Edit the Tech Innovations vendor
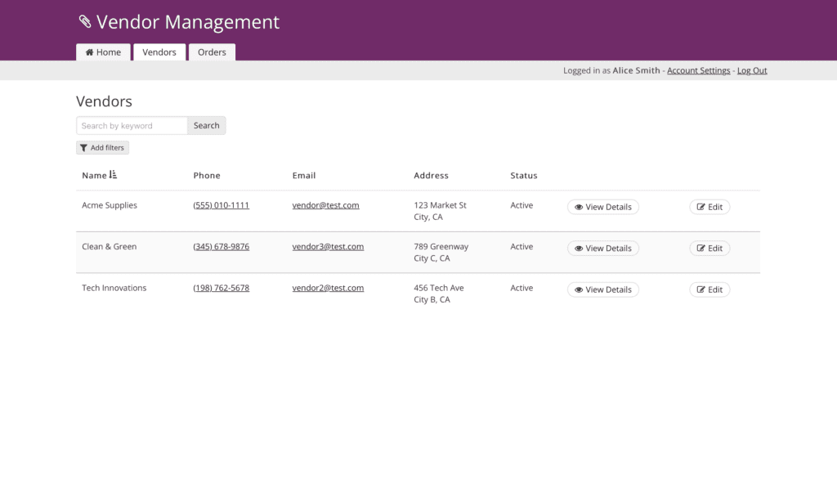This screenshot has height=493, width=837. tap(709, 289)
